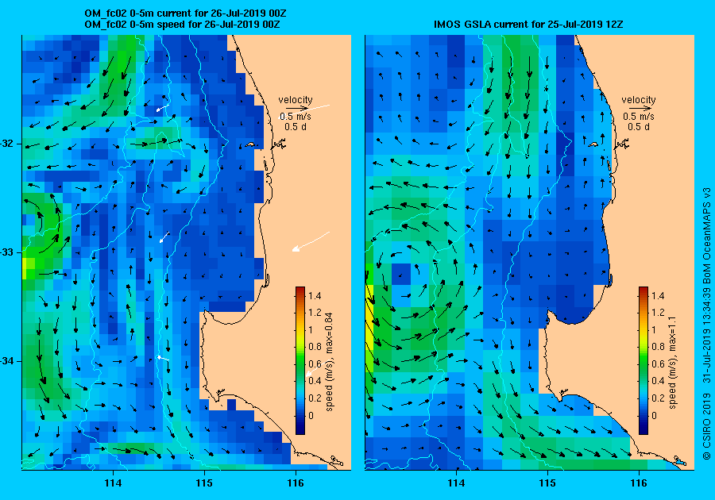Click the small orange island in OM_fc02 map
The width and height of the screenshot is (715, 500).
250,144
